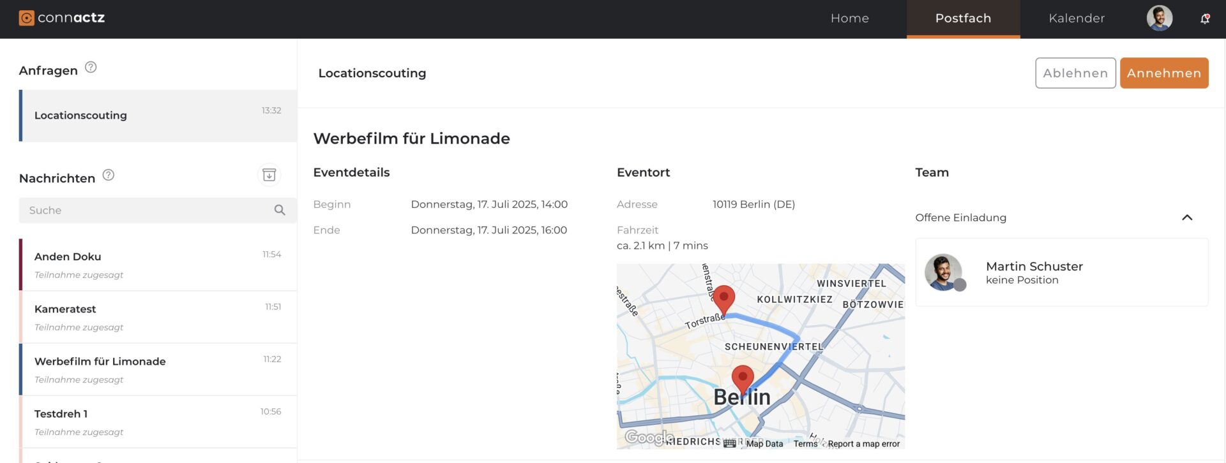Open the user profile avatar menu
Viewport: 1226px width, 463px height.
click(x=1159, y=18)
